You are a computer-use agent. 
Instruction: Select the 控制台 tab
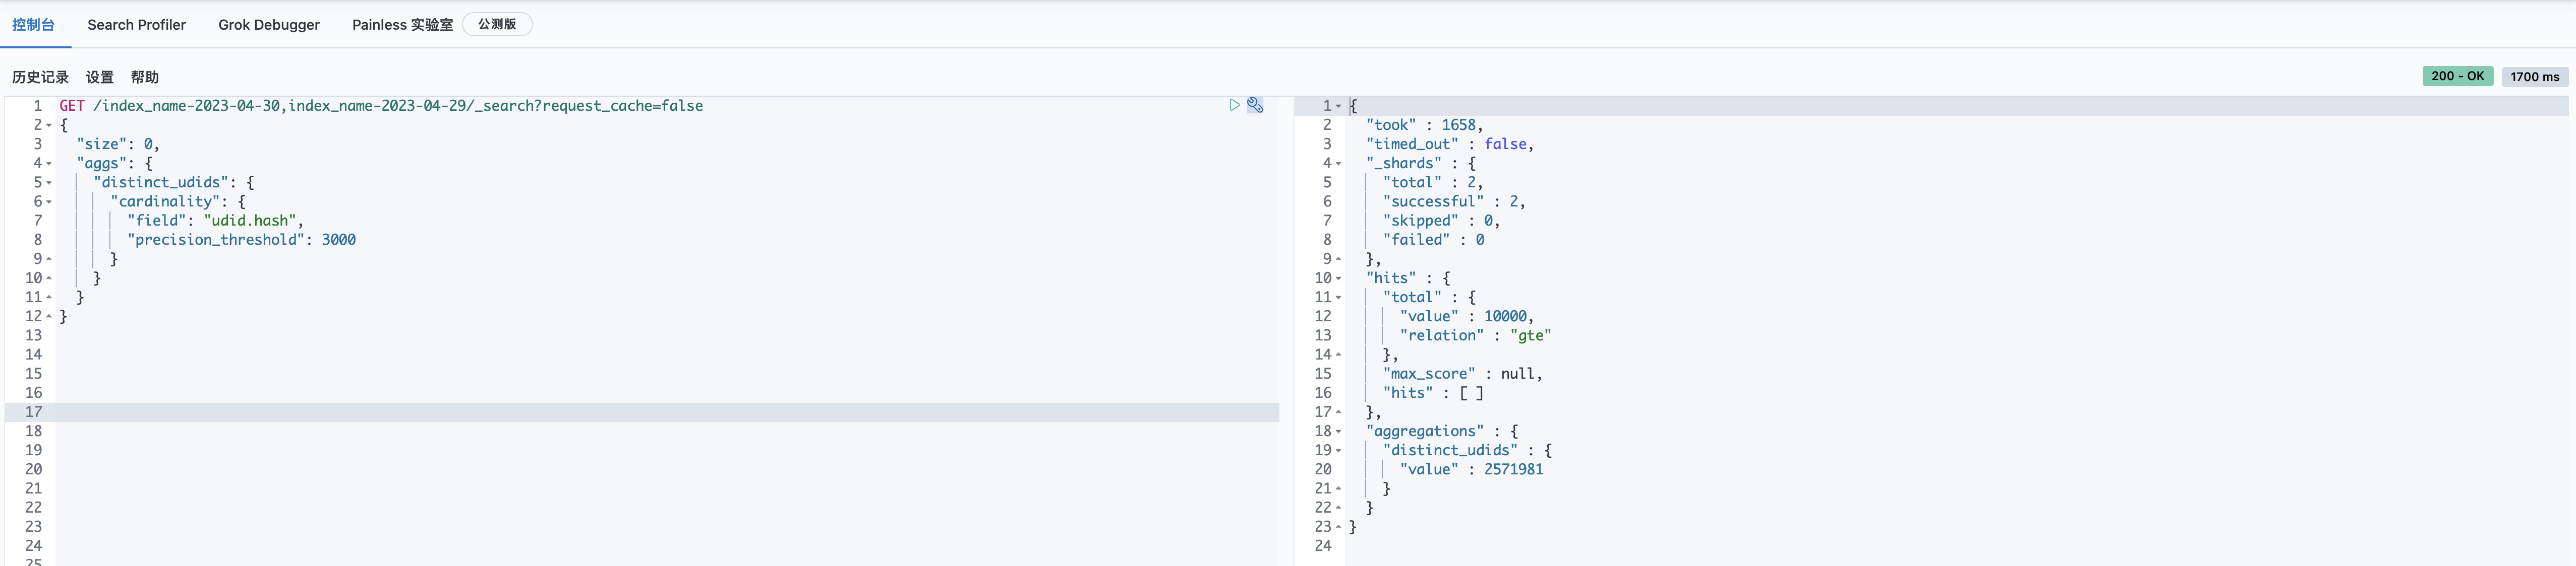pos(34,25)
